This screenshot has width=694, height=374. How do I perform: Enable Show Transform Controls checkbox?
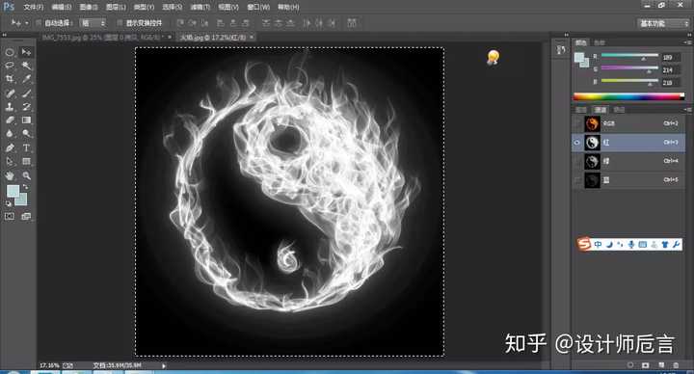coord(120,22)
